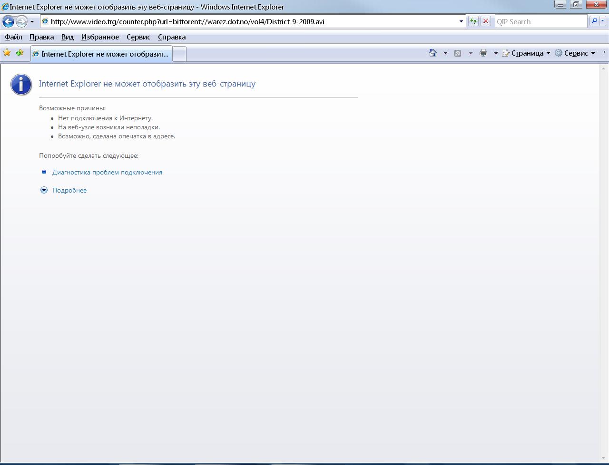
Task: Expand the Подробнее details section
Action: coord(69,190)
